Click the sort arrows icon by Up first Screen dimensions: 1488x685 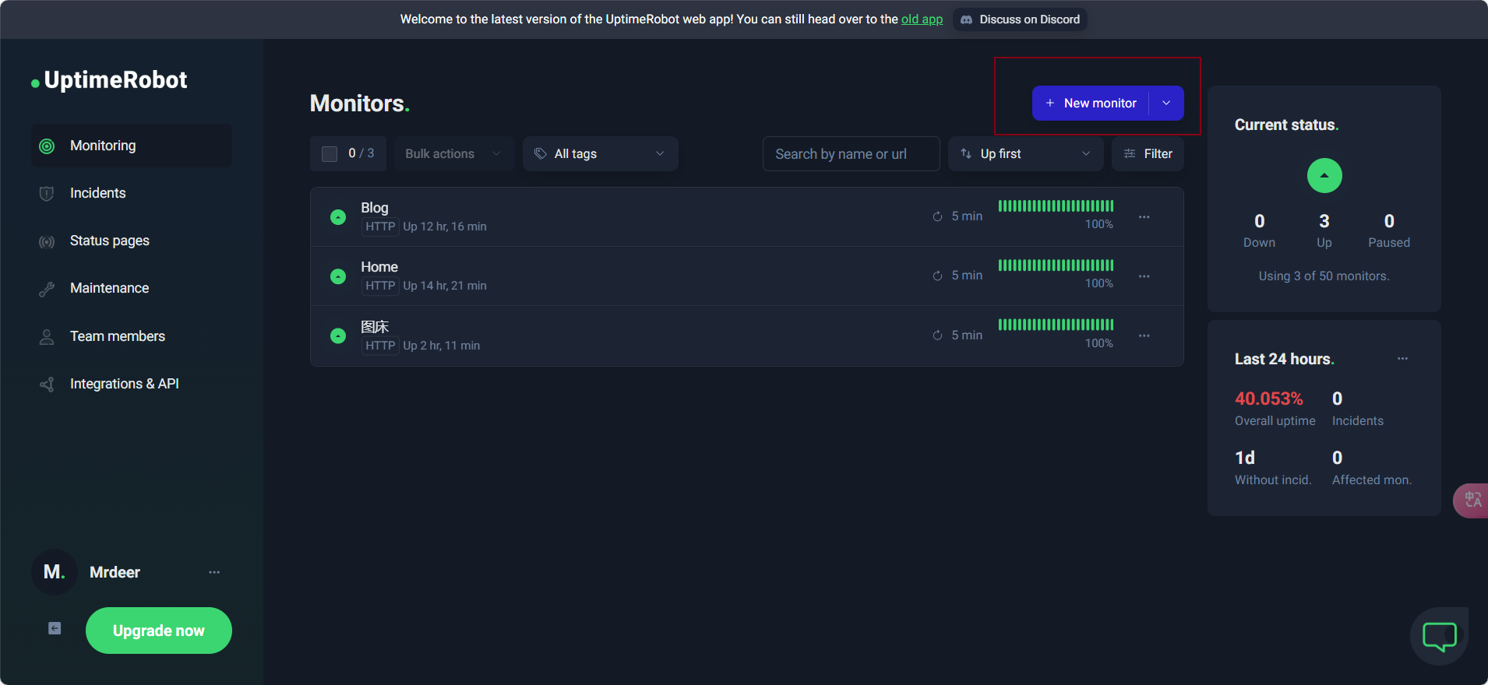click(x=966, y=154)
